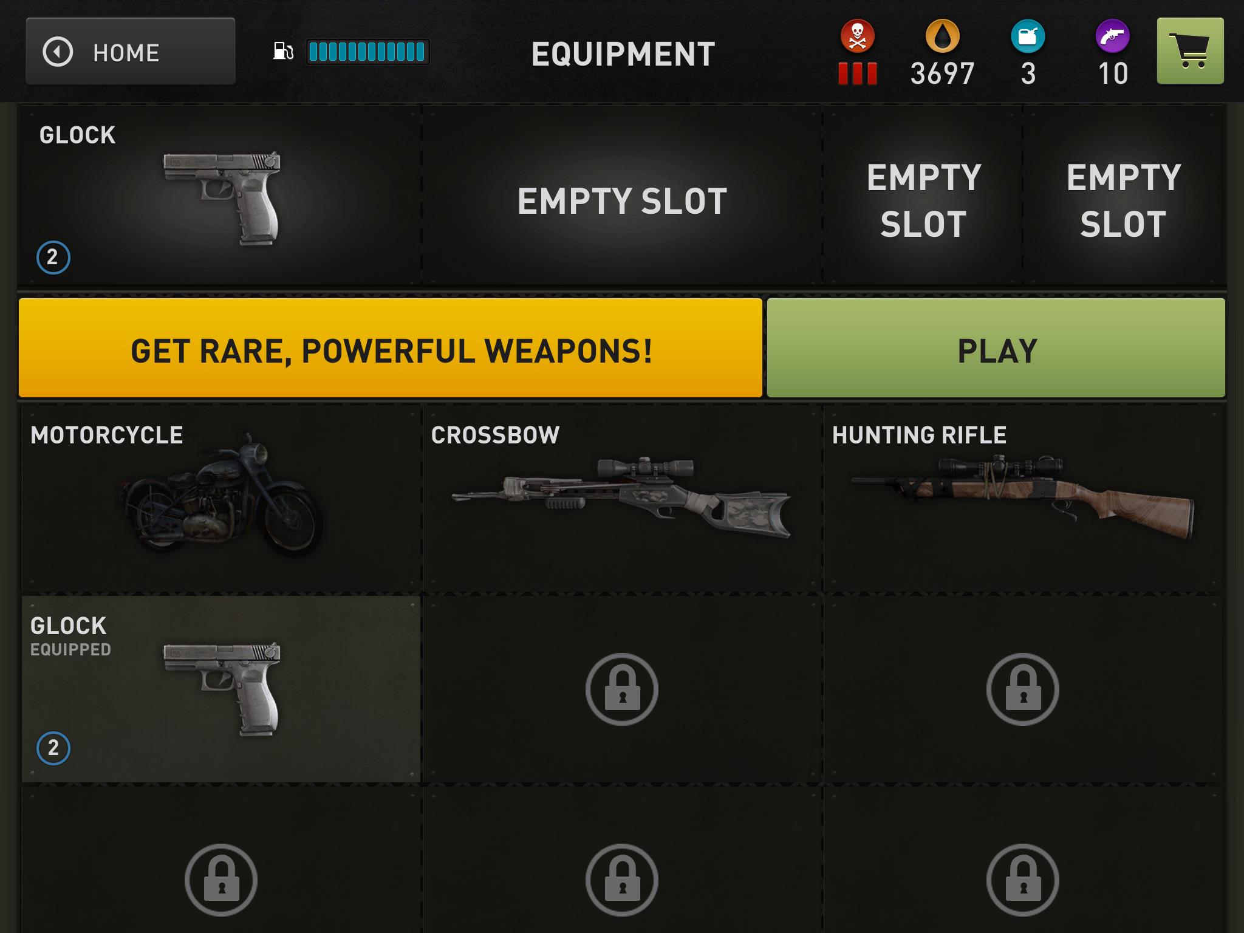Tap the lock icon below Crossbow

tap(621, 689)
